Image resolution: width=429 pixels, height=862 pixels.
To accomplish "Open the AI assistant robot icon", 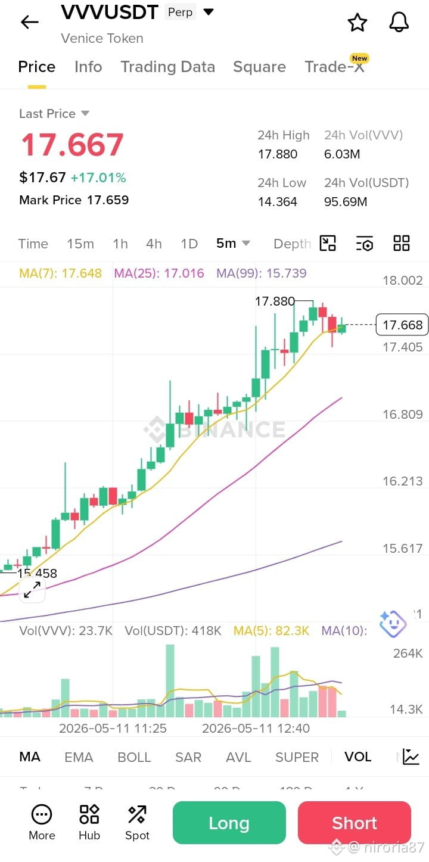I will 393,624.
